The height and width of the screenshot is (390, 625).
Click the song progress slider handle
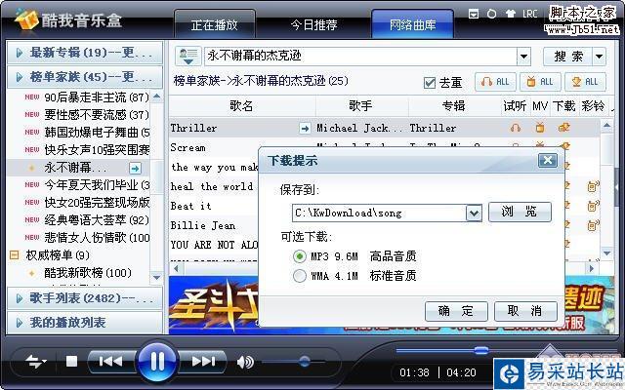[x=481, y=350]
